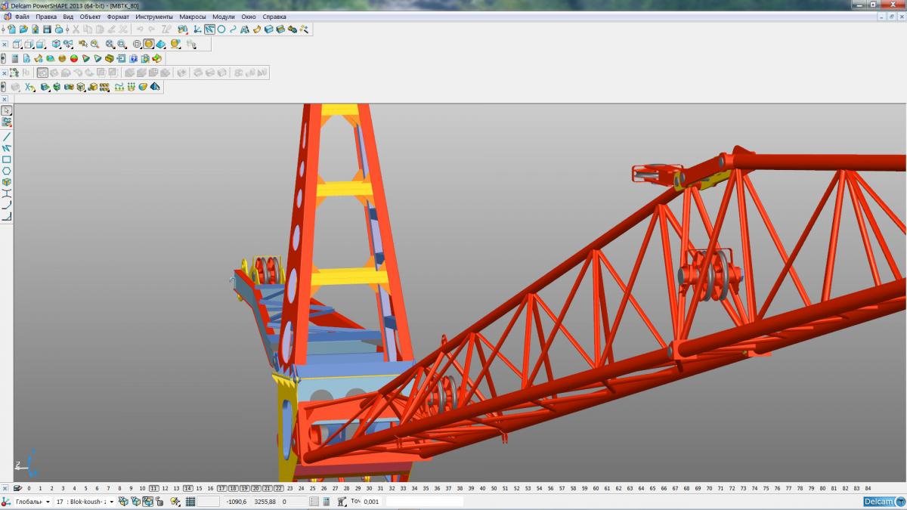The image size is (907, 510).
Task: Toggle level 22 visibility
Action: tap(278, 488)
